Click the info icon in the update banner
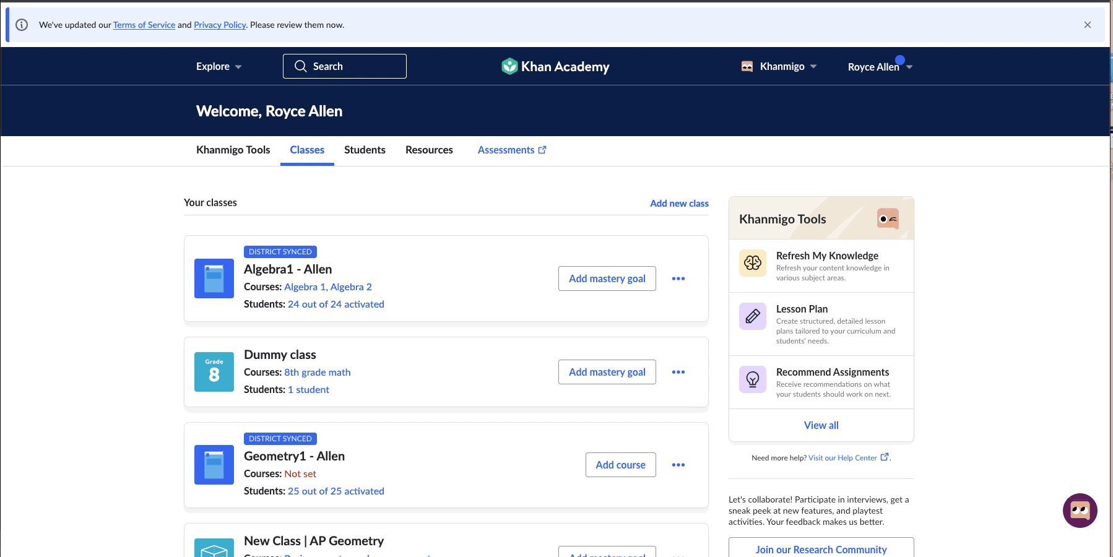Image resolution: width=1113 pixels, height=557 pixels. [x=22, y=25]
